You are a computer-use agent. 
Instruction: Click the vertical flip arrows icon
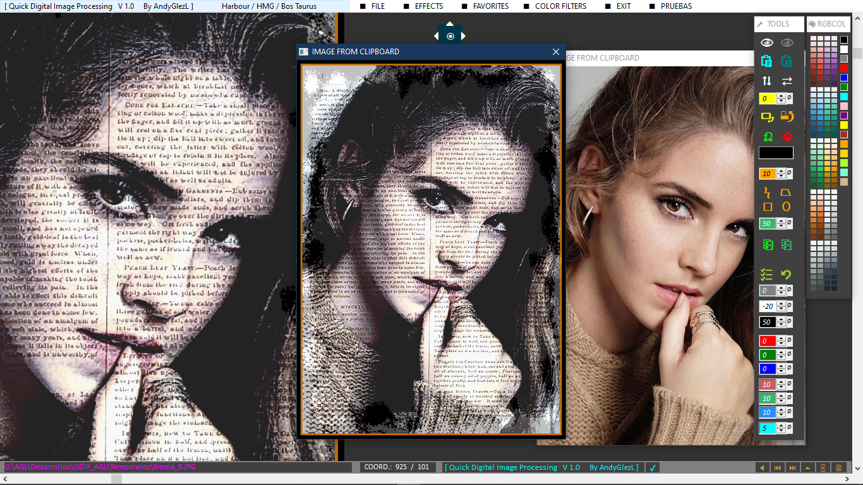766,81
